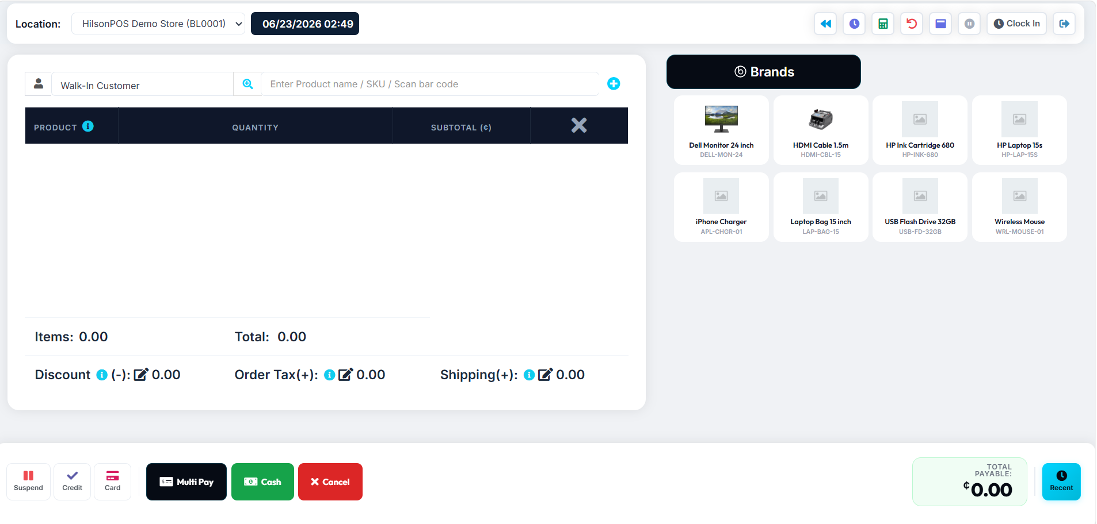The image size is (1097, 524).
Task: Click the Order Tax info icon
Action: coord(330,375)
